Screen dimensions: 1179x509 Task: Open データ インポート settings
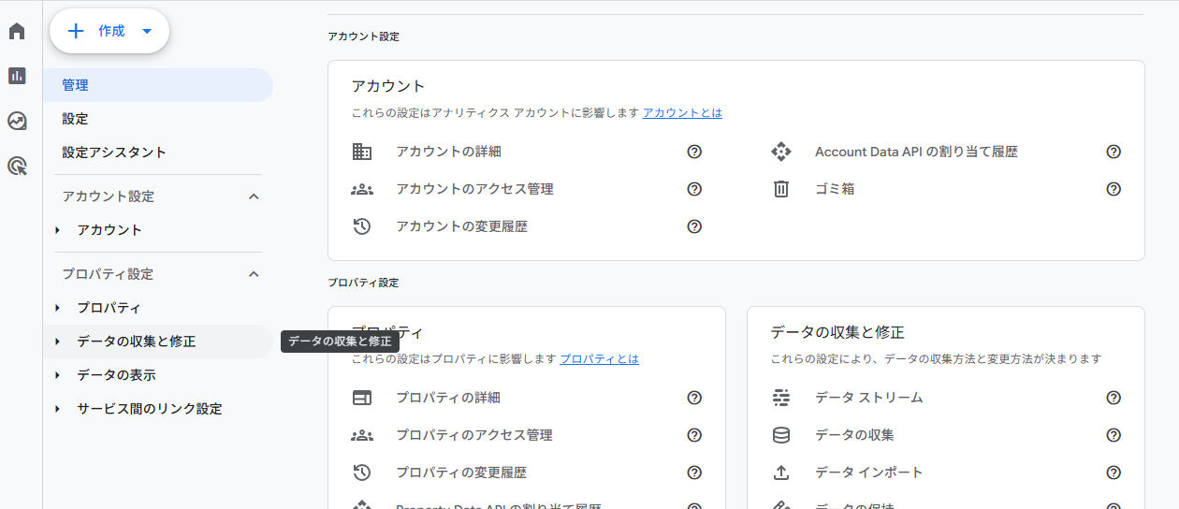tap(868, 473)
